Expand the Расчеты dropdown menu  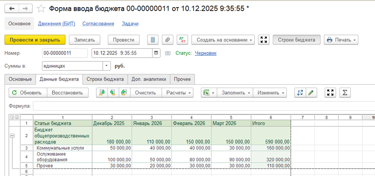click(179, 93)
